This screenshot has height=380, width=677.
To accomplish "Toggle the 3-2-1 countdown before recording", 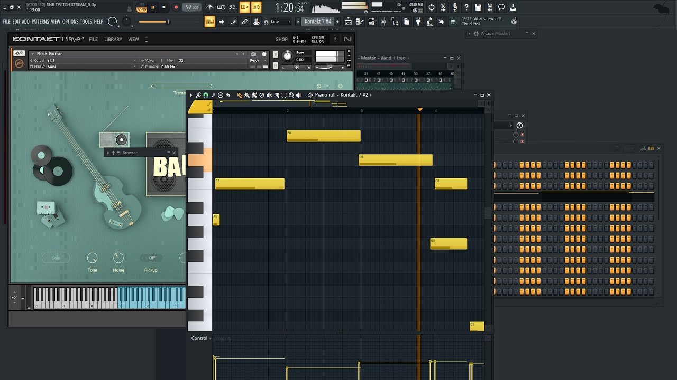I will click(233, 7).
